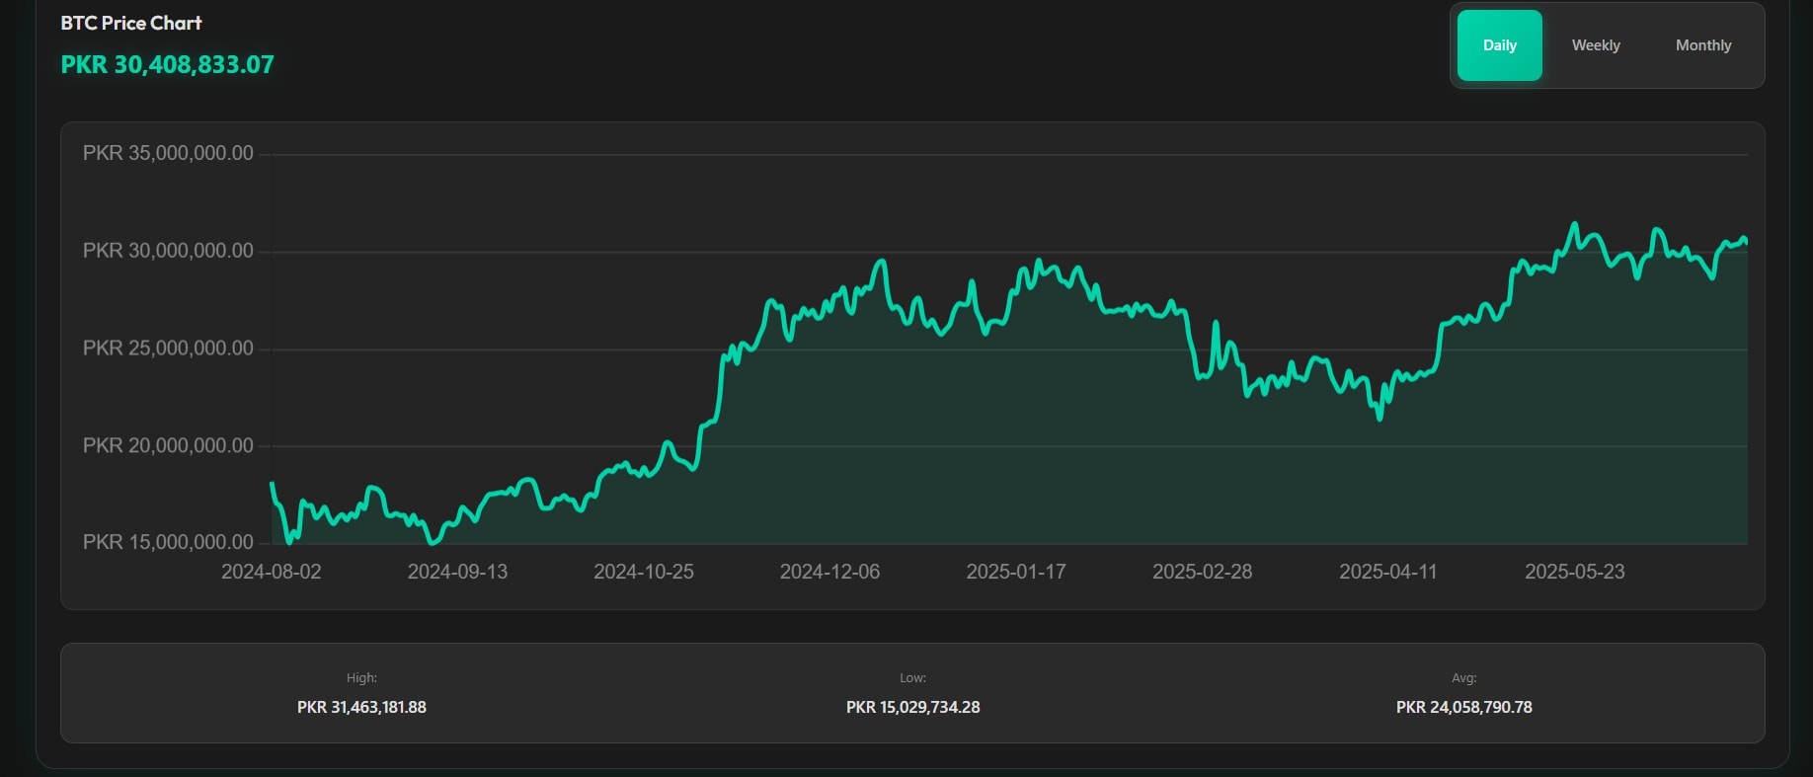Click the 2025-05-23 date label
The image size is (1813, 777).
click(x=1574, y=572)
